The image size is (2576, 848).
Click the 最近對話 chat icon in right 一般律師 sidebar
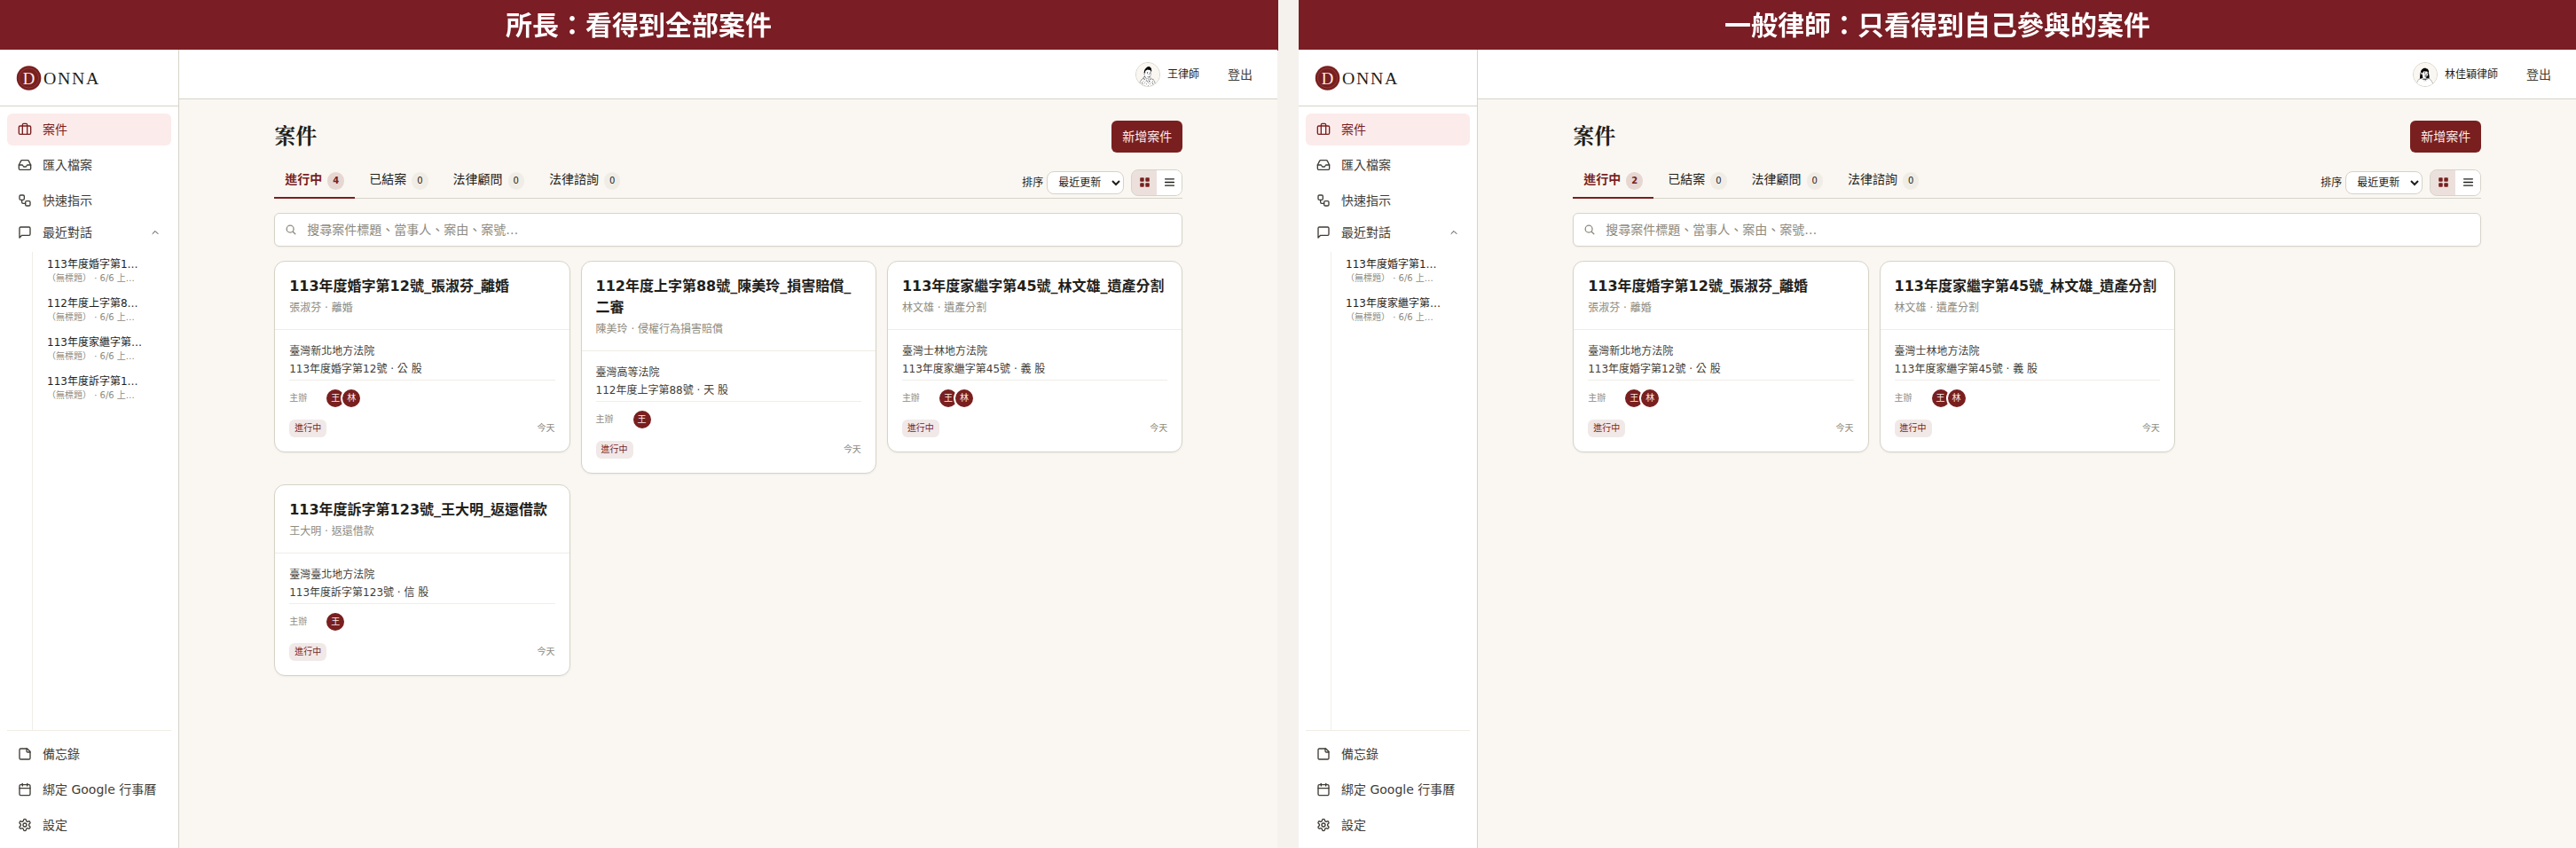pyautogui.click(x=1323, y=233)
